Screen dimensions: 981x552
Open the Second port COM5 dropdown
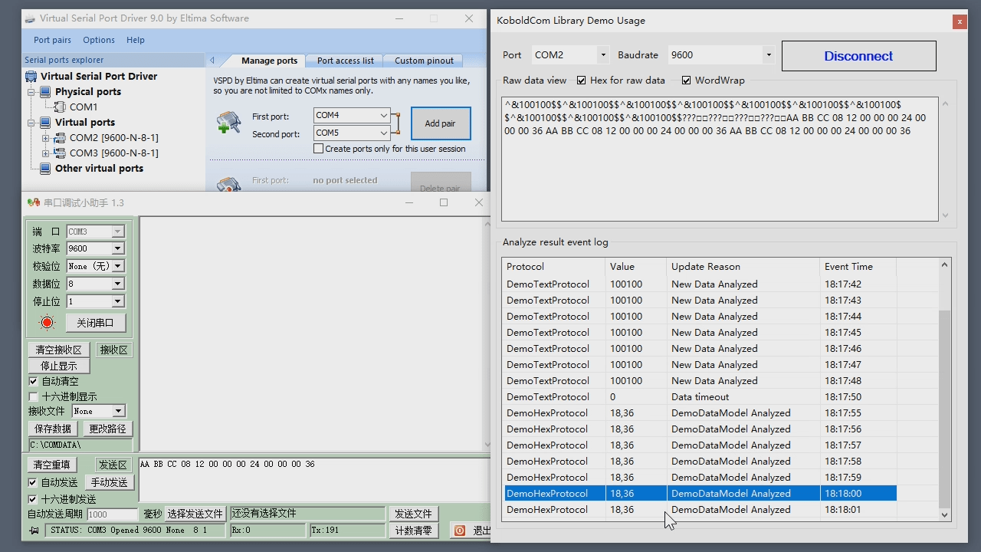pos(383,133)
